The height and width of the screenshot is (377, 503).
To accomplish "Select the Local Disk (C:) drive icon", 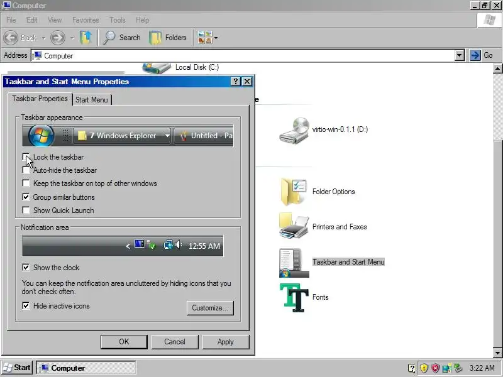I will (x=156, y=68).
